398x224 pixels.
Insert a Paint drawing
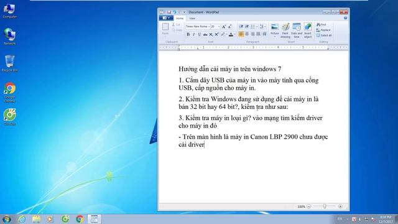[x=285, y=30]
